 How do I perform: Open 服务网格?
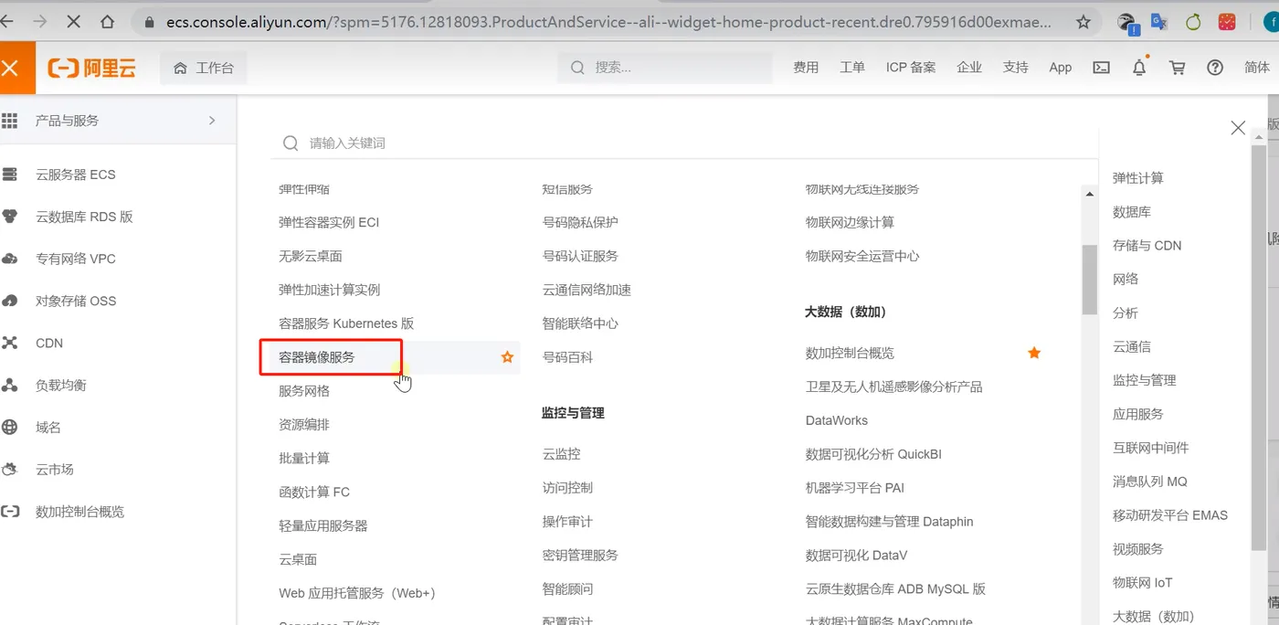point(304,391)
